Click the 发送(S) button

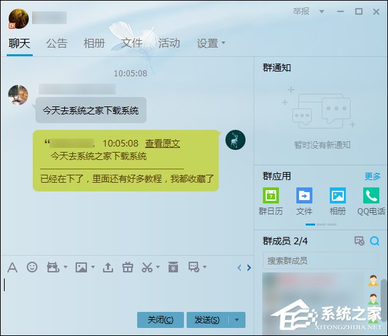pos(207,320)
